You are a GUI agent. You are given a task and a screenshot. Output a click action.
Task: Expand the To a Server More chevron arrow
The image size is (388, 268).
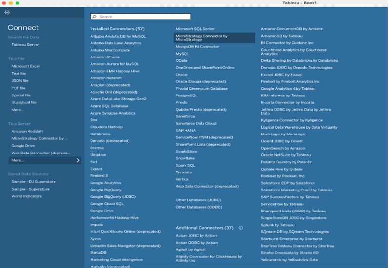(x=78, y=160)
